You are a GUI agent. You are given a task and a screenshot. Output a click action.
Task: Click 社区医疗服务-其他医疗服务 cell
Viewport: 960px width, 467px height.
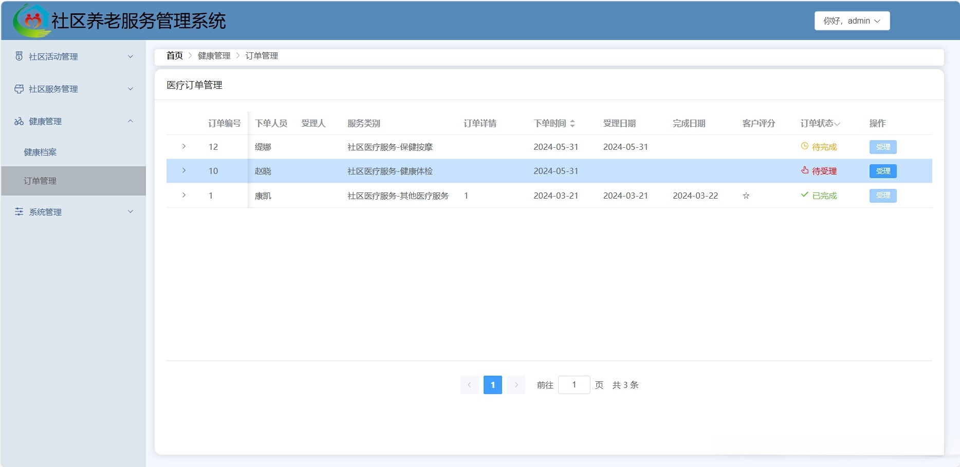[x=398, y=196]
